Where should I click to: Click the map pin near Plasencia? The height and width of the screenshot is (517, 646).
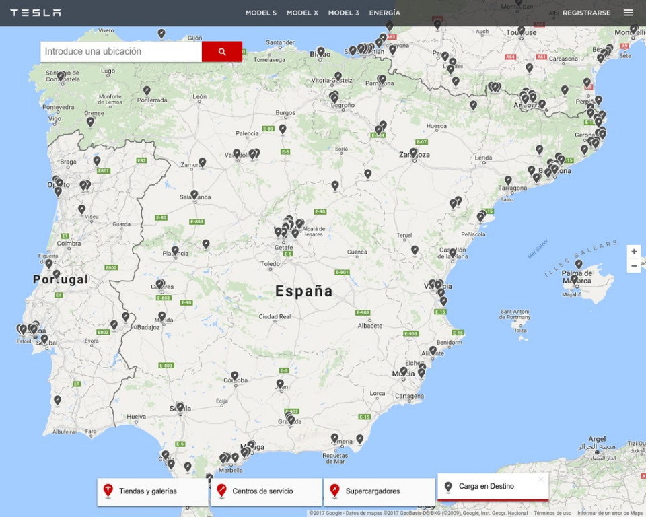click(x=175, y=250)
